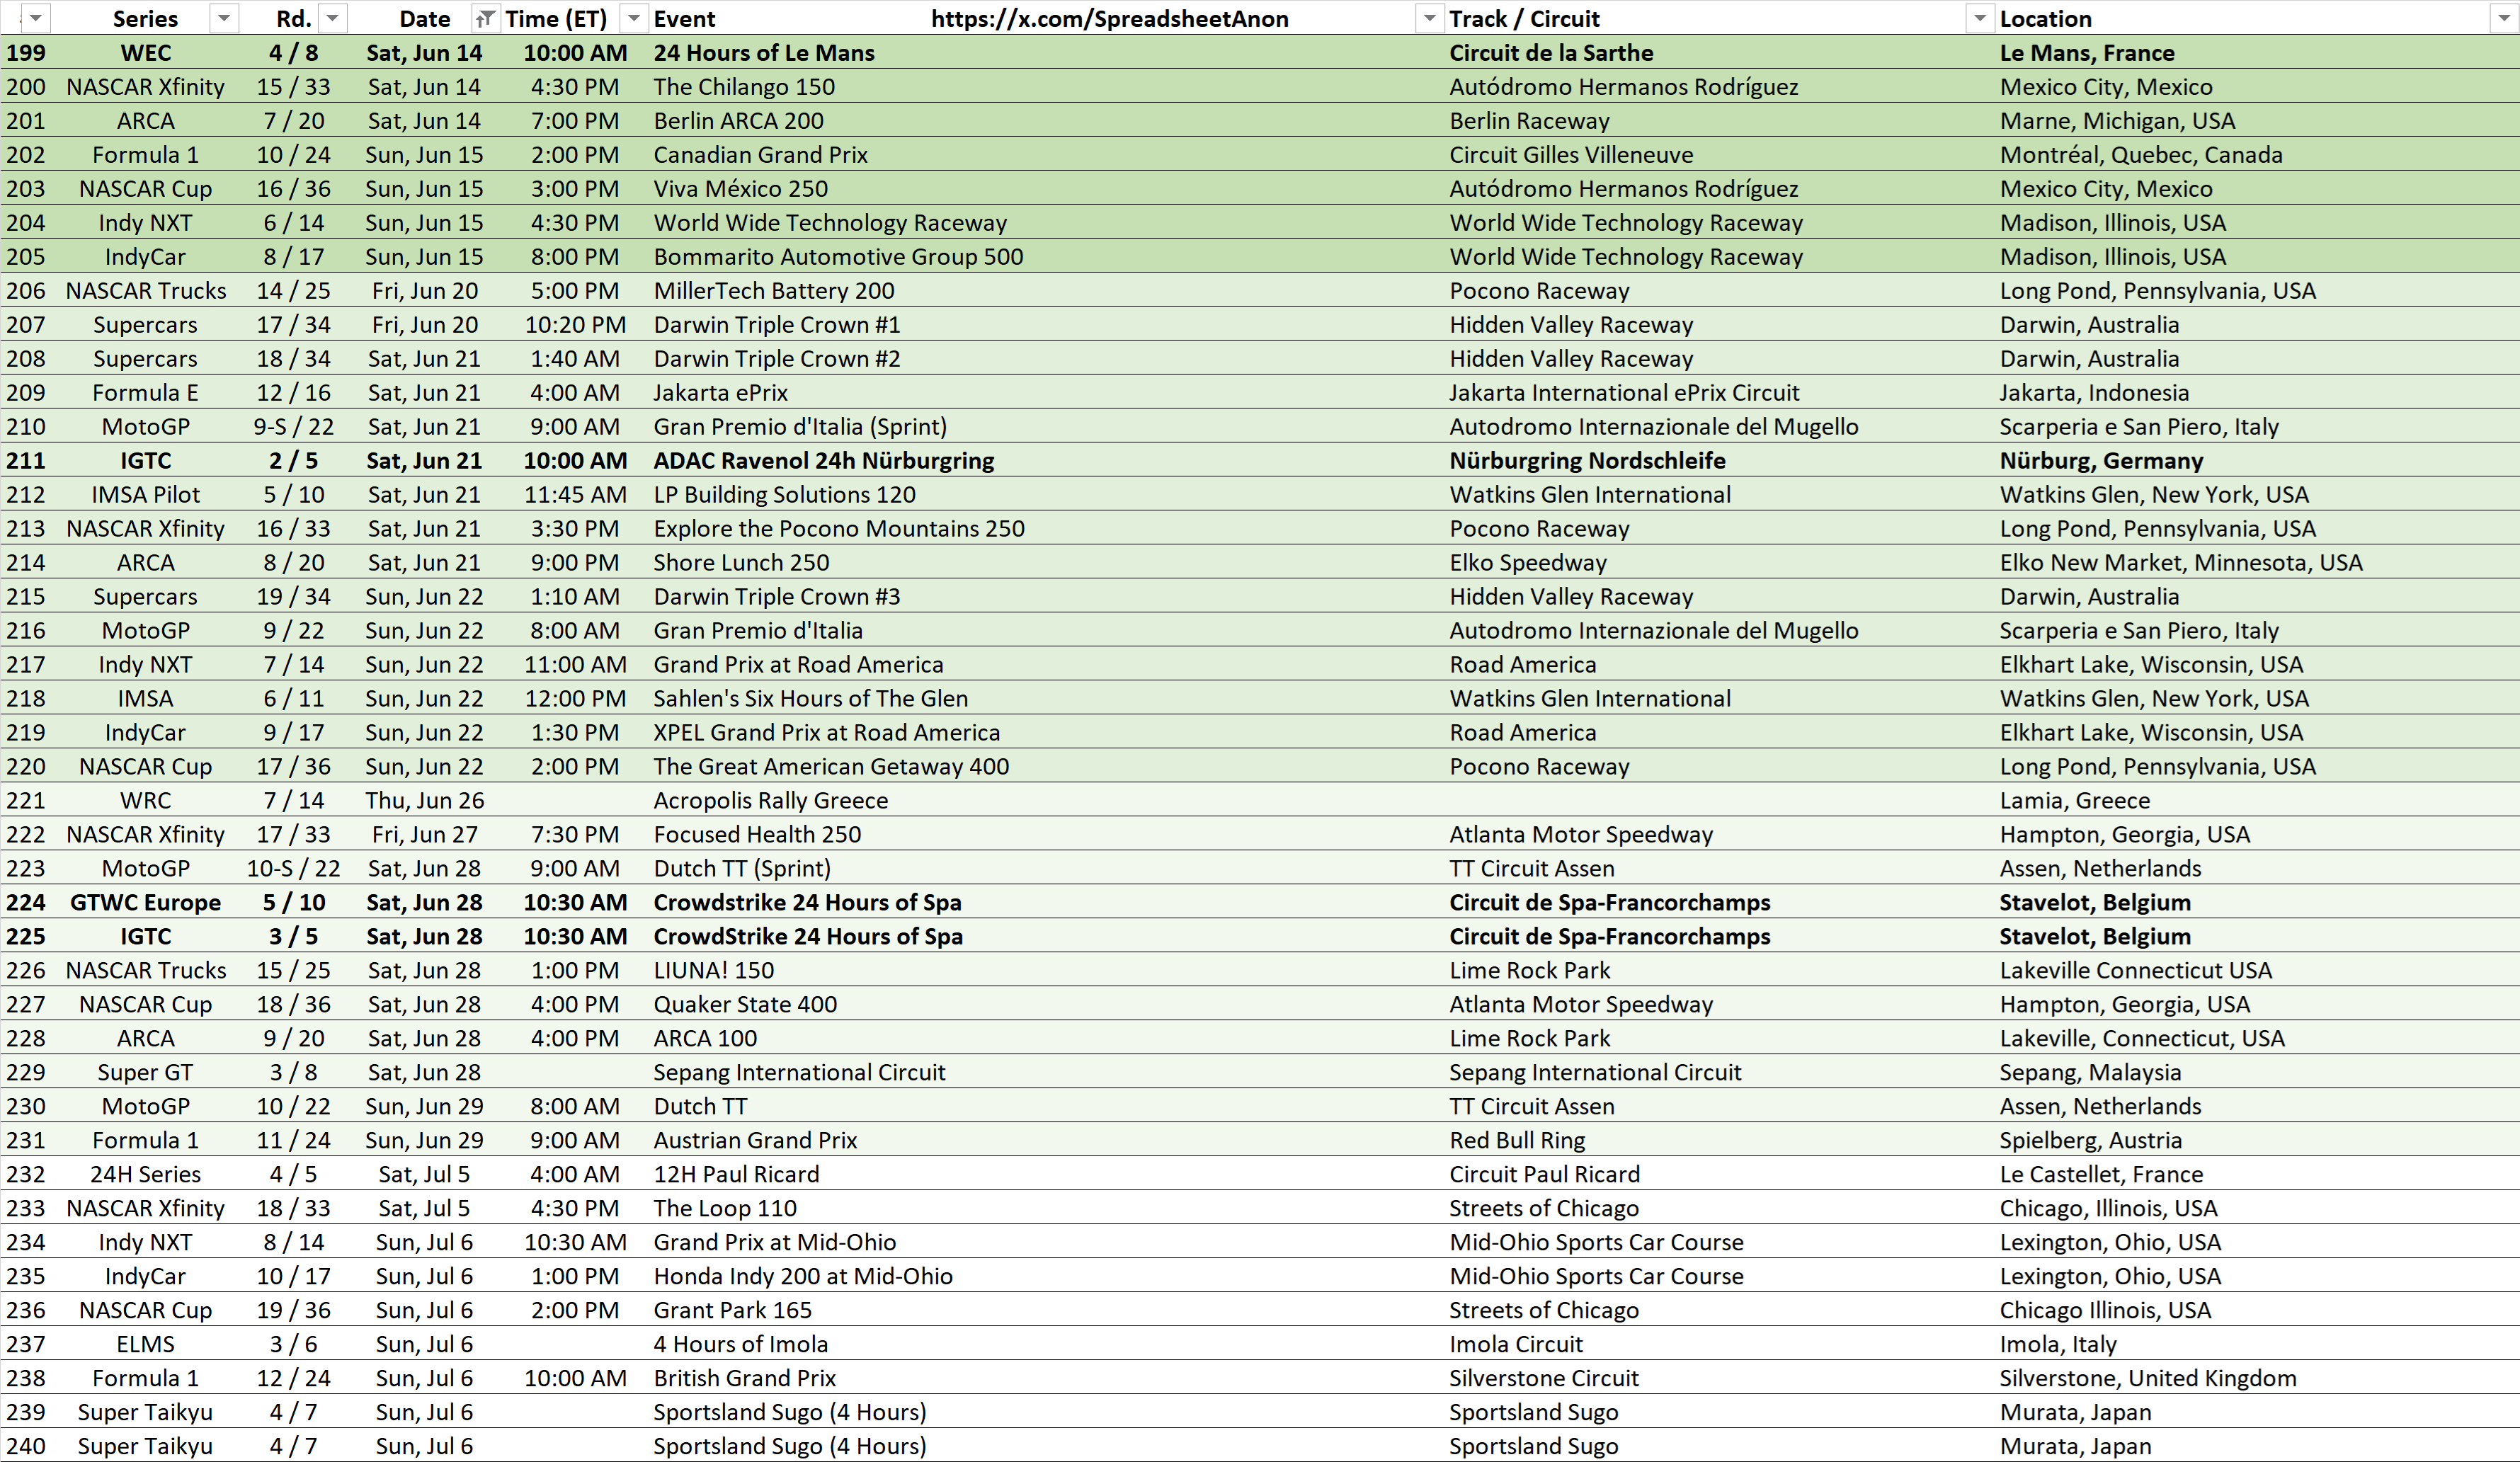This screenshot has width=2520, height=1462.
Task: Select the 'Dutch TT (Sprint)' cell
Action: 742,869
